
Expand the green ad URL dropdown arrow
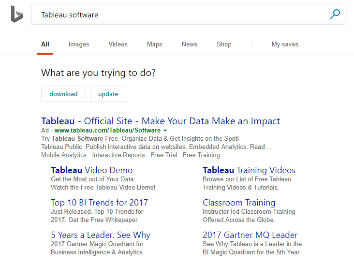click(165, 131)
